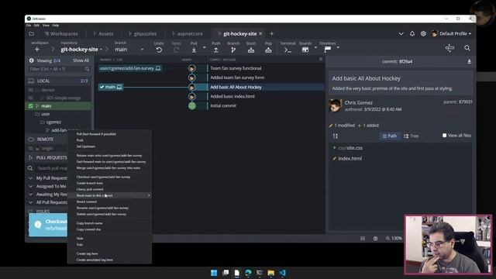Click the sort files icon in commit panel

coord(336,136)
